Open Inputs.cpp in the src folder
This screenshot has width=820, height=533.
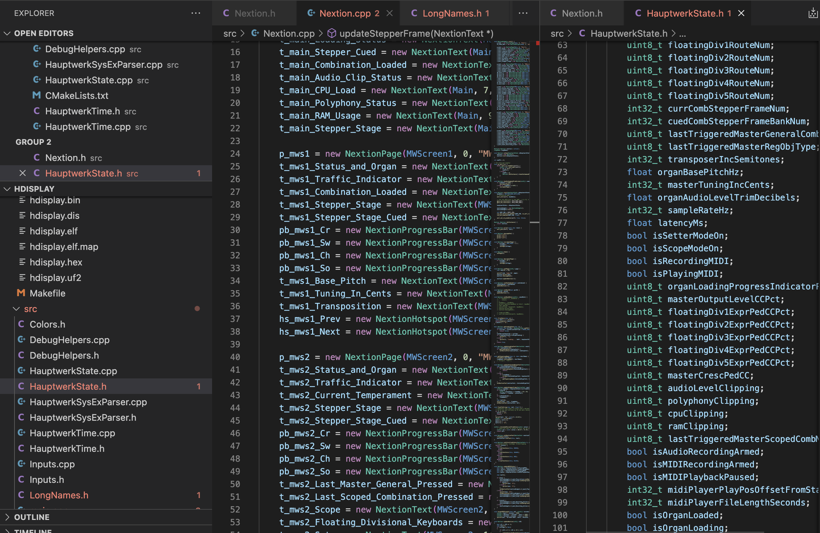(52, 464)
